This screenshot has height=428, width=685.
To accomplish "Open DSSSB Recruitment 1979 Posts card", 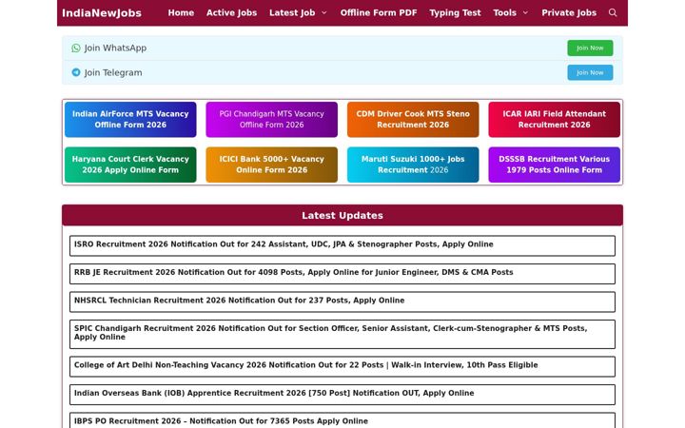I will pos(554,165).
